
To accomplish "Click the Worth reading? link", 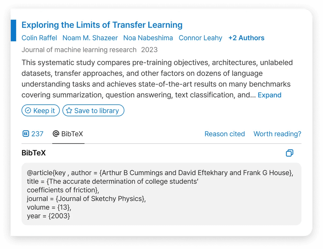I will pos(277,134).
